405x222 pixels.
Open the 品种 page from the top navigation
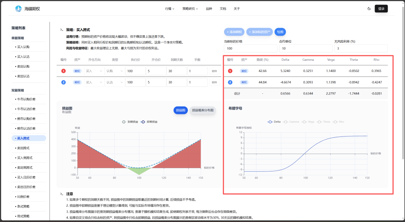[x=209, y=9]
